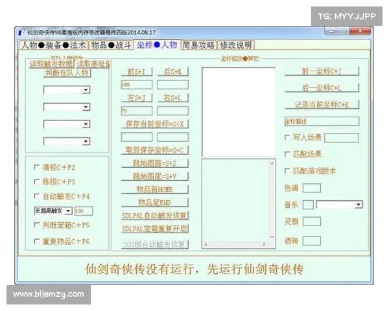Click the empty field below 后S+K
The image size is (389, 311).
click(x=173, y=85)
